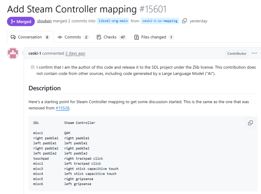Click the 'yesterday' merge time text

point(198,21)
